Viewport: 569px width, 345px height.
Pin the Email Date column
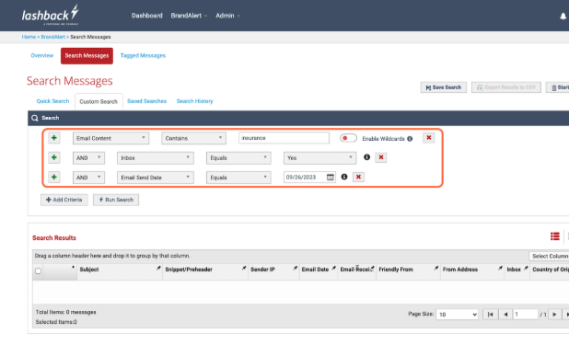point(333,268)
